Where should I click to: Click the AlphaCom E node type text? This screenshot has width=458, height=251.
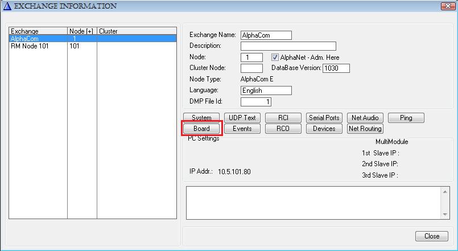point(257,79)
